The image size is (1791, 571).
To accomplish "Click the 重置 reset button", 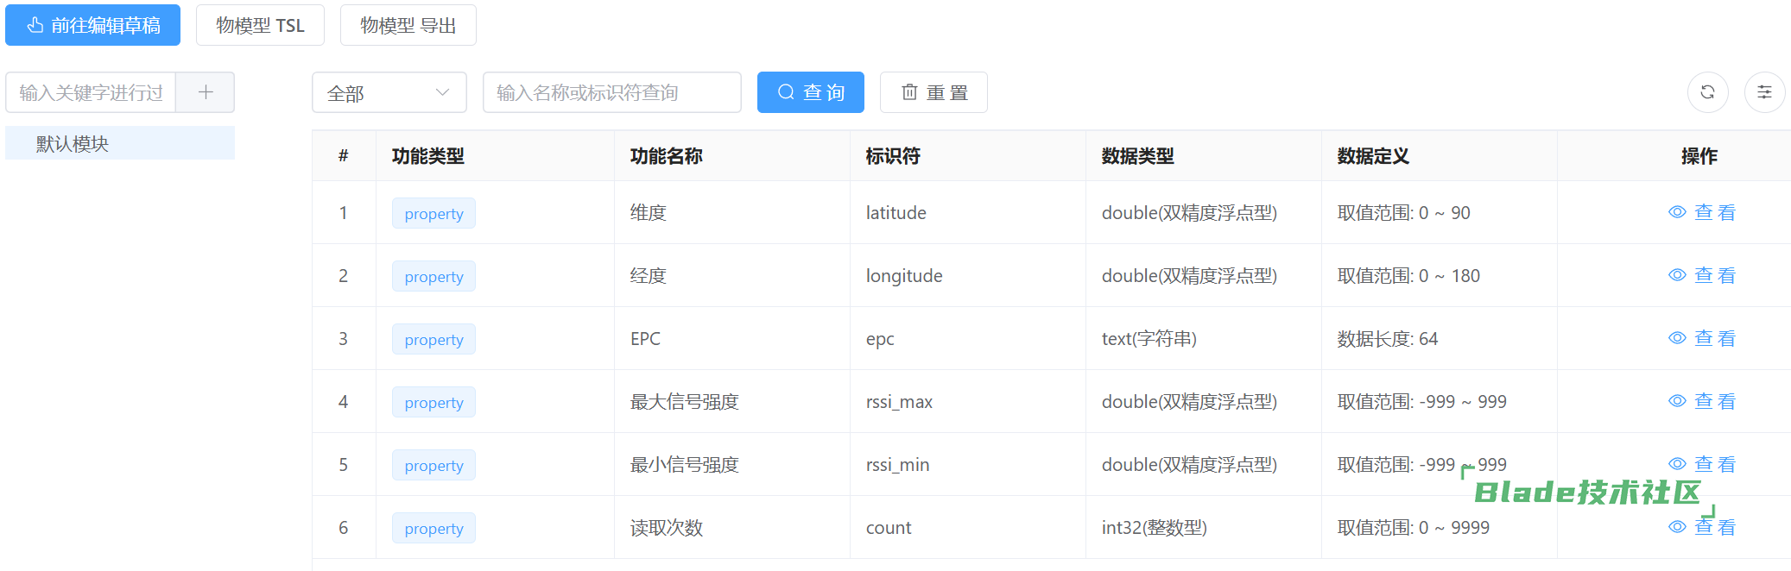I will (x=933, y=92).
